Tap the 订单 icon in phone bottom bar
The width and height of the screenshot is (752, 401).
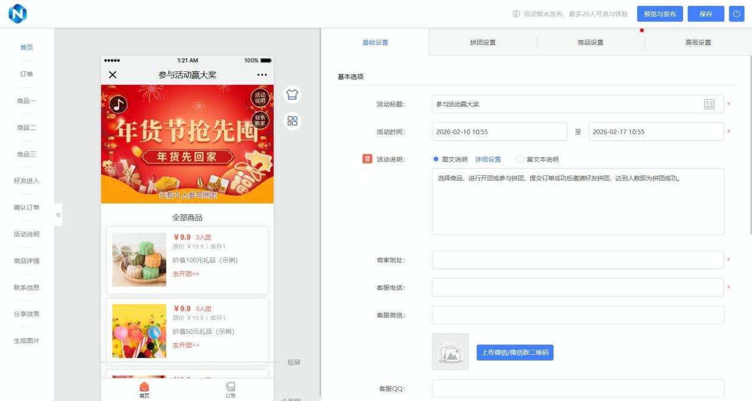(x=230, y=390)
